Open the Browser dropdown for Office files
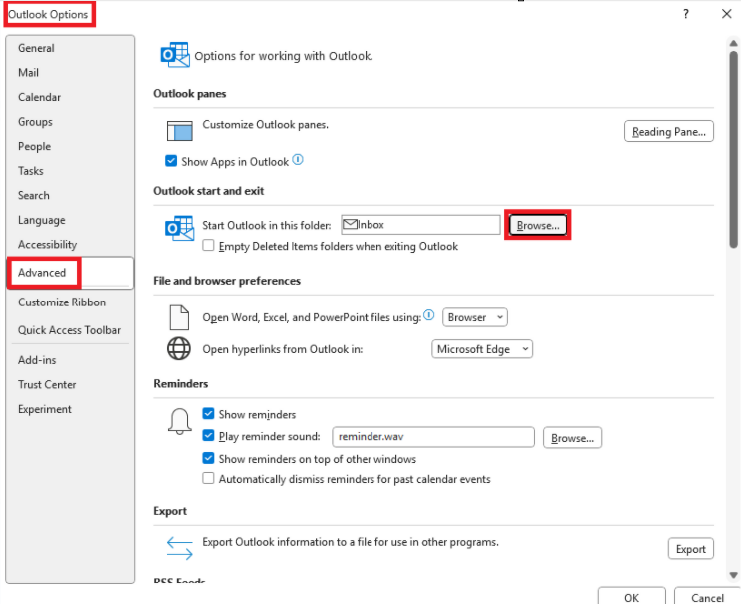The width and height of the screenshot is (741, 604). point(475,317)
